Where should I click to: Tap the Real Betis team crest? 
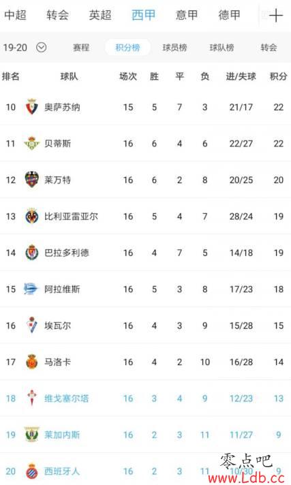pyautogui.click(x=31, y=143)
